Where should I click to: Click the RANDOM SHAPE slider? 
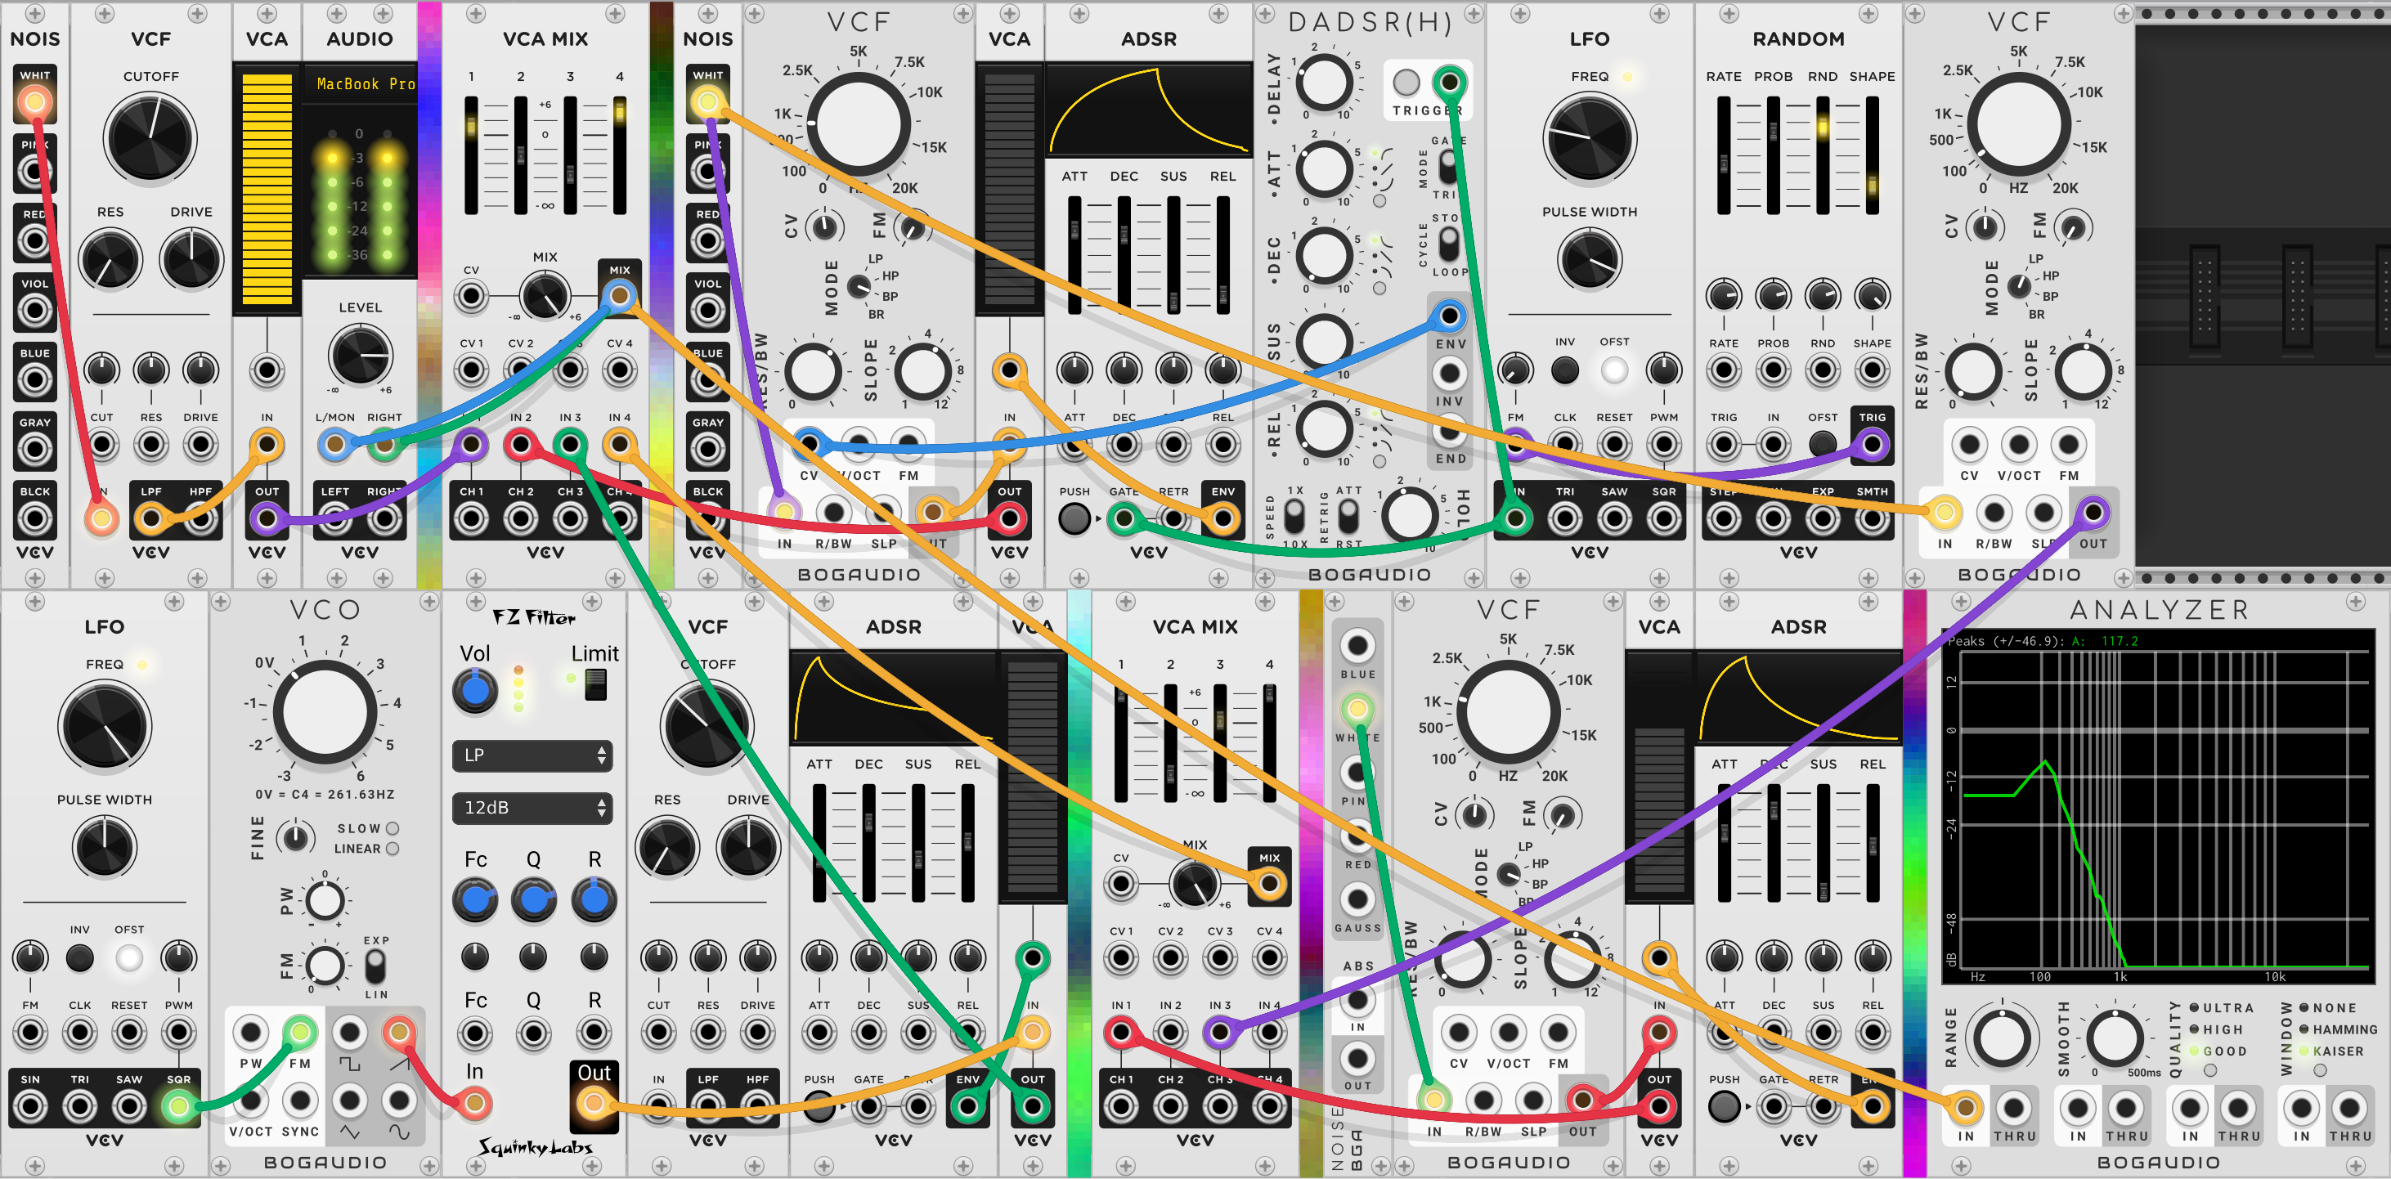tap(1872, 154)
